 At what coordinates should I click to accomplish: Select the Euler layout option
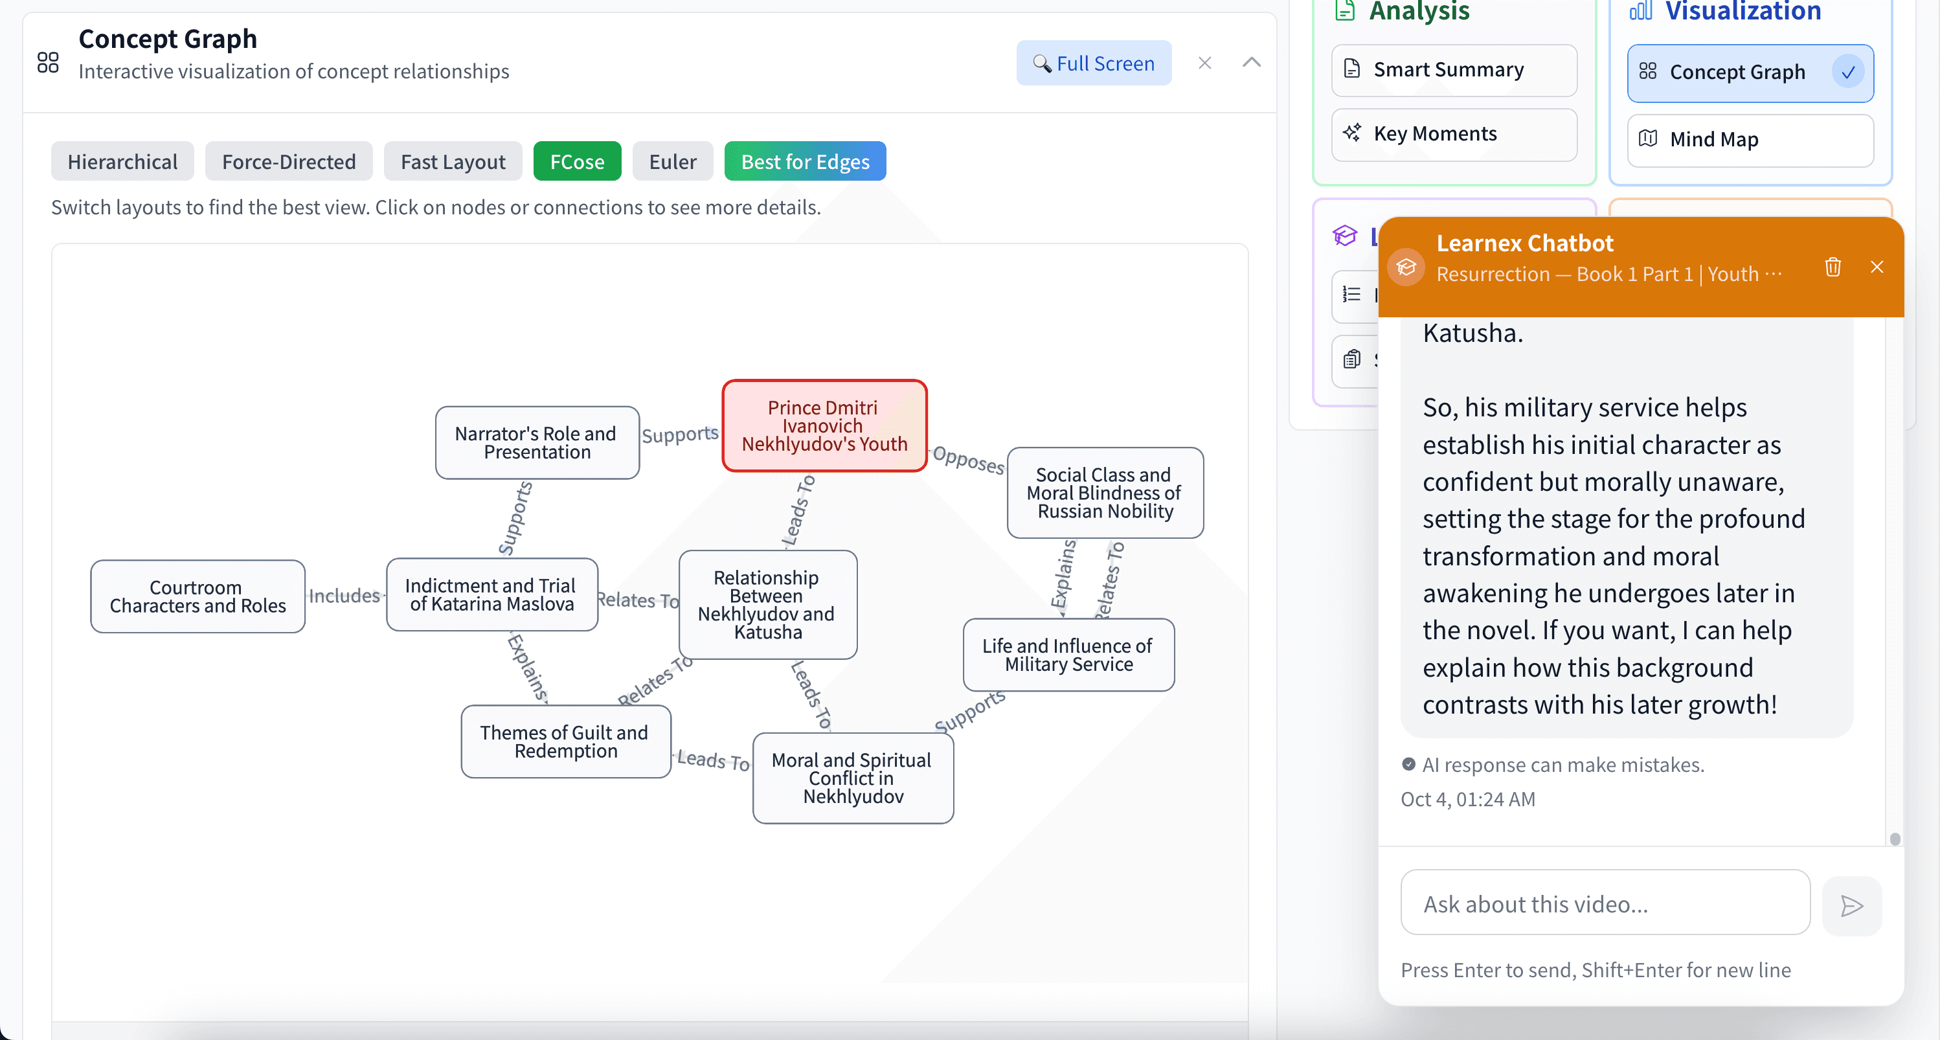(673, 161)
